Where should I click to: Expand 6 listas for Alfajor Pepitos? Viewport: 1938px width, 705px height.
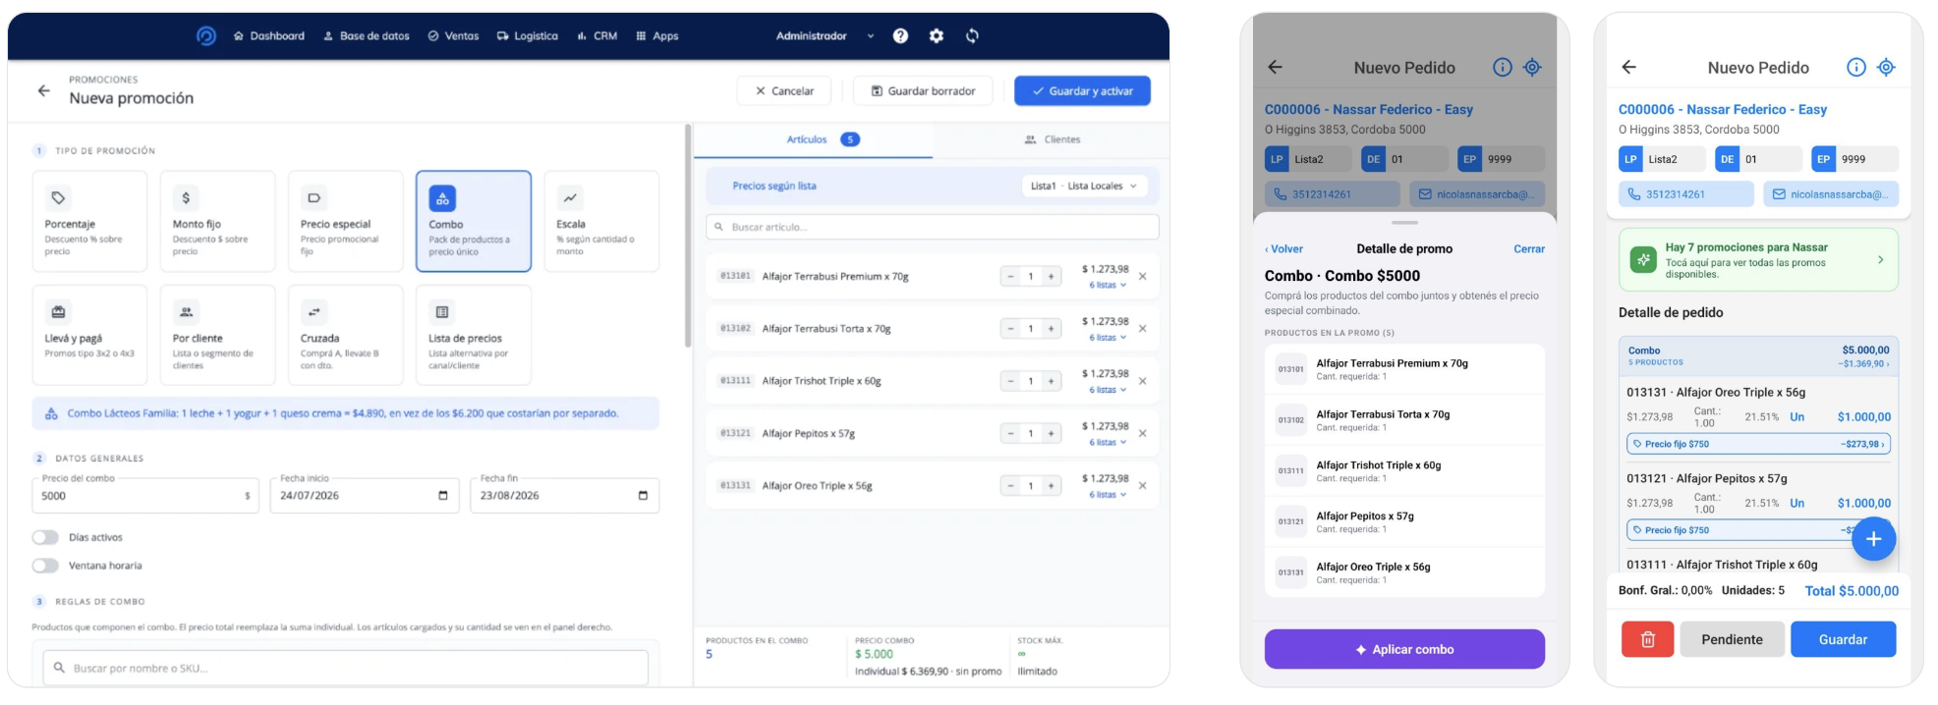click(x=1108, y=443)
